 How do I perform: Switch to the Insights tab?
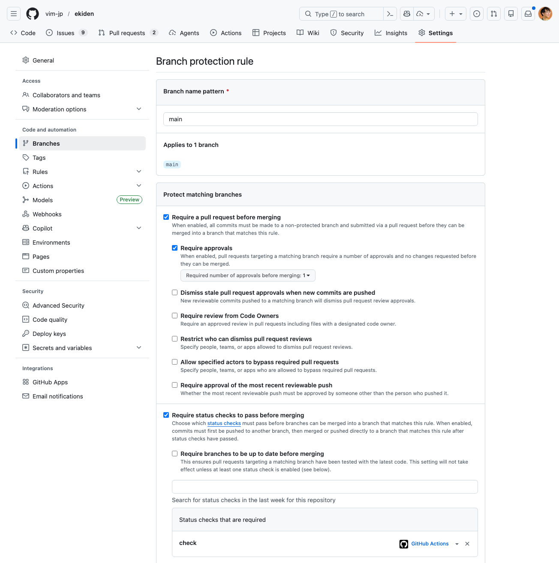pos(391,33)
